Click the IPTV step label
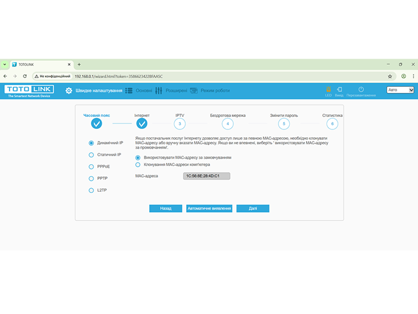 pyautogui.click(x=180, y=116)
